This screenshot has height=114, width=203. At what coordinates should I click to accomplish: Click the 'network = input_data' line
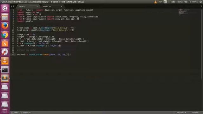44,54
